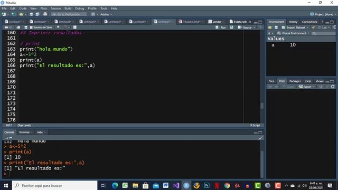
Task: Open the Global Environment dropdown
Action: pos(294,33)
